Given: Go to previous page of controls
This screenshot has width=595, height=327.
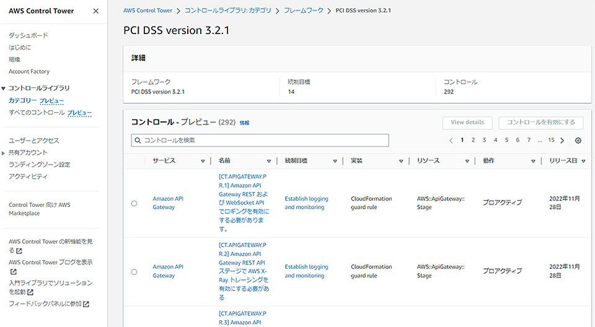Looking at the screenshot, I should pyautogui.click(x=451, y=141).
